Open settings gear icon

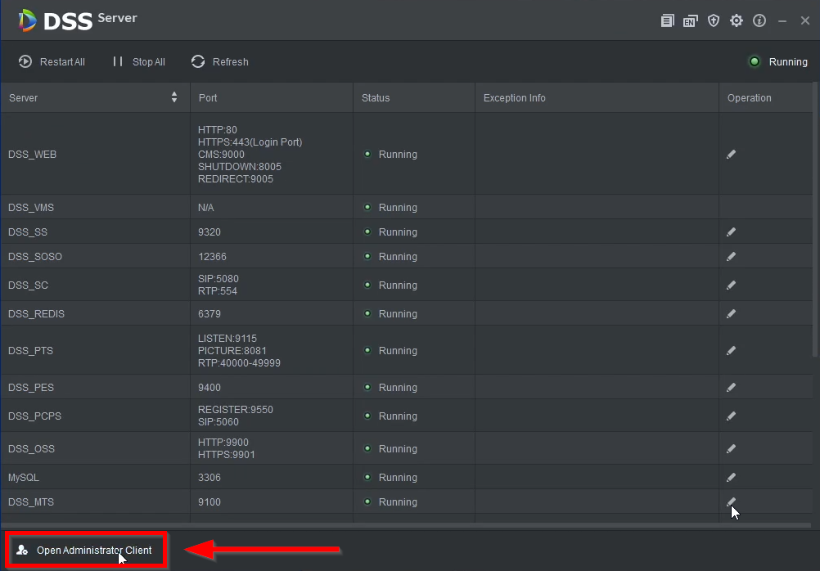point(737,20)
